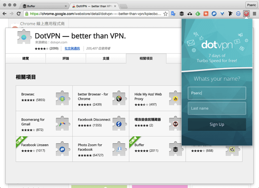Open the Browsec extension card

(x=44, y=98)
